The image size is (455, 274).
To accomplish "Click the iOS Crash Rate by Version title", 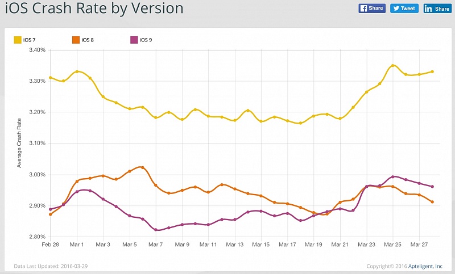I will 94,9.
